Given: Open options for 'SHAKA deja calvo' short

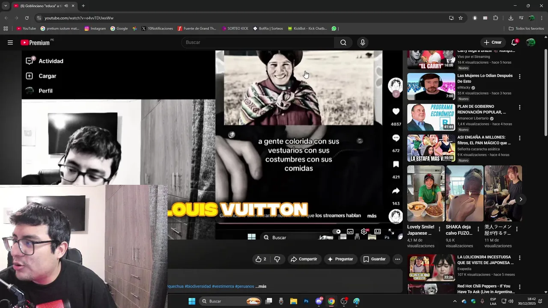Looking at the screenshot, I should coord(478,229).
